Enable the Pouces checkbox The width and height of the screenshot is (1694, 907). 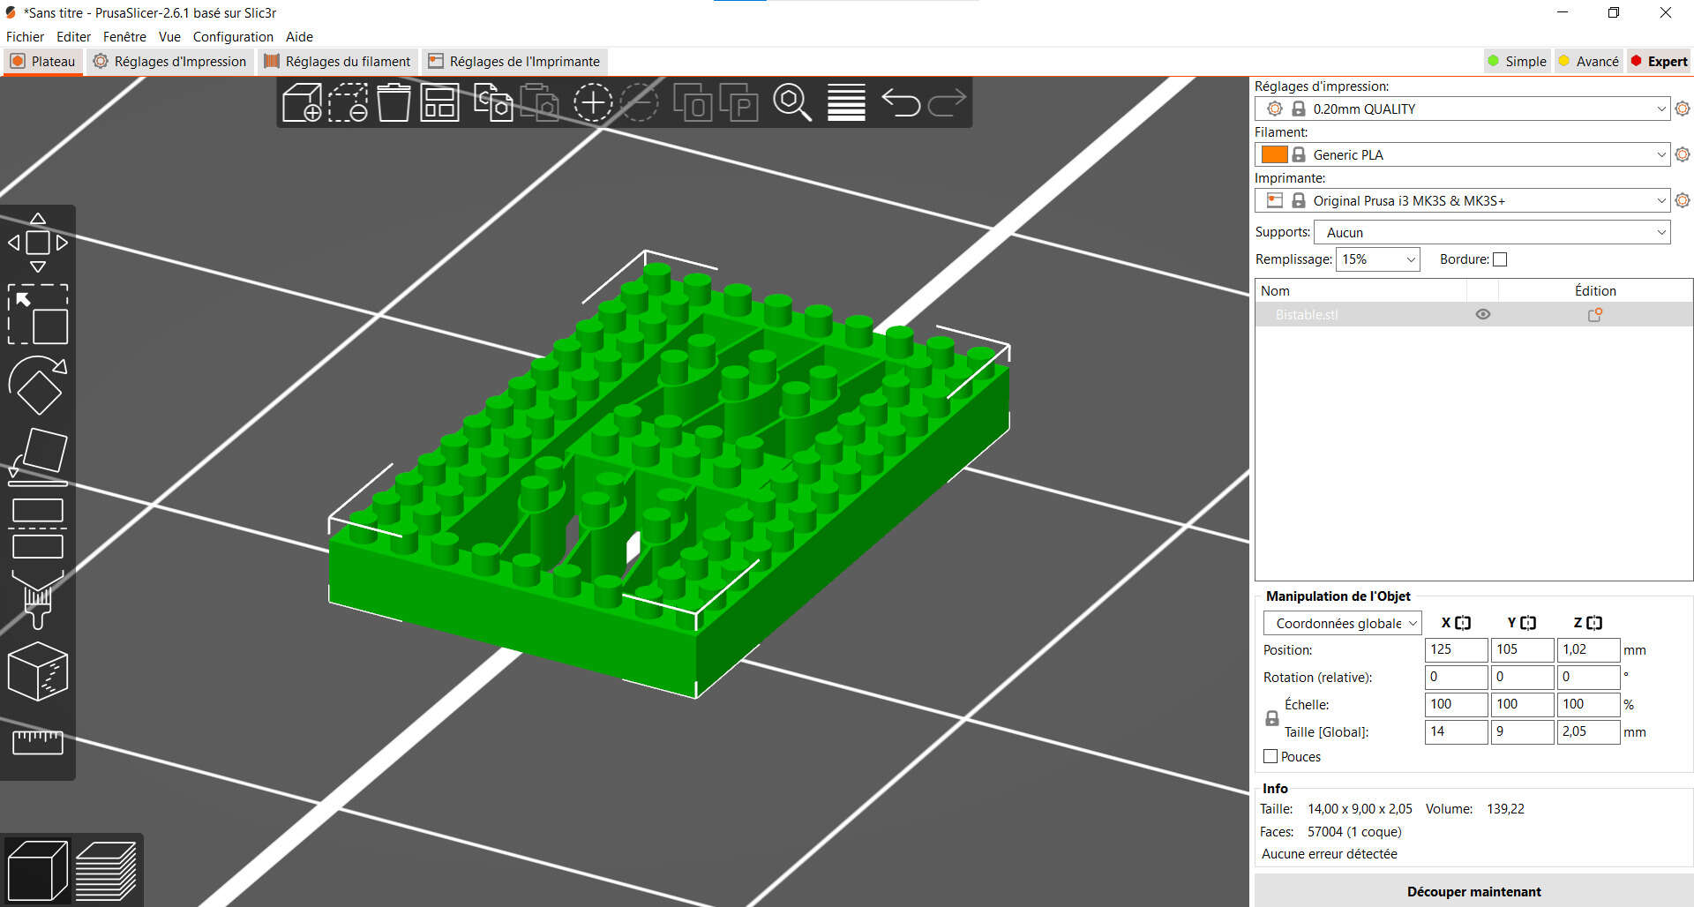[1270, 756]
